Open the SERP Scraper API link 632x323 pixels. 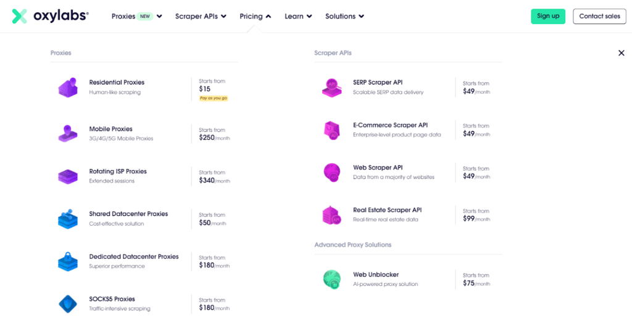378,82
